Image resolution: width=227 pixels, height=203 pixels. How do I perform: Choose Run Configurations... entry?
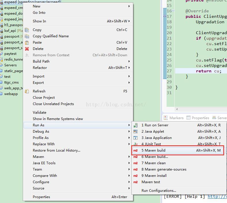click(179, 191)
